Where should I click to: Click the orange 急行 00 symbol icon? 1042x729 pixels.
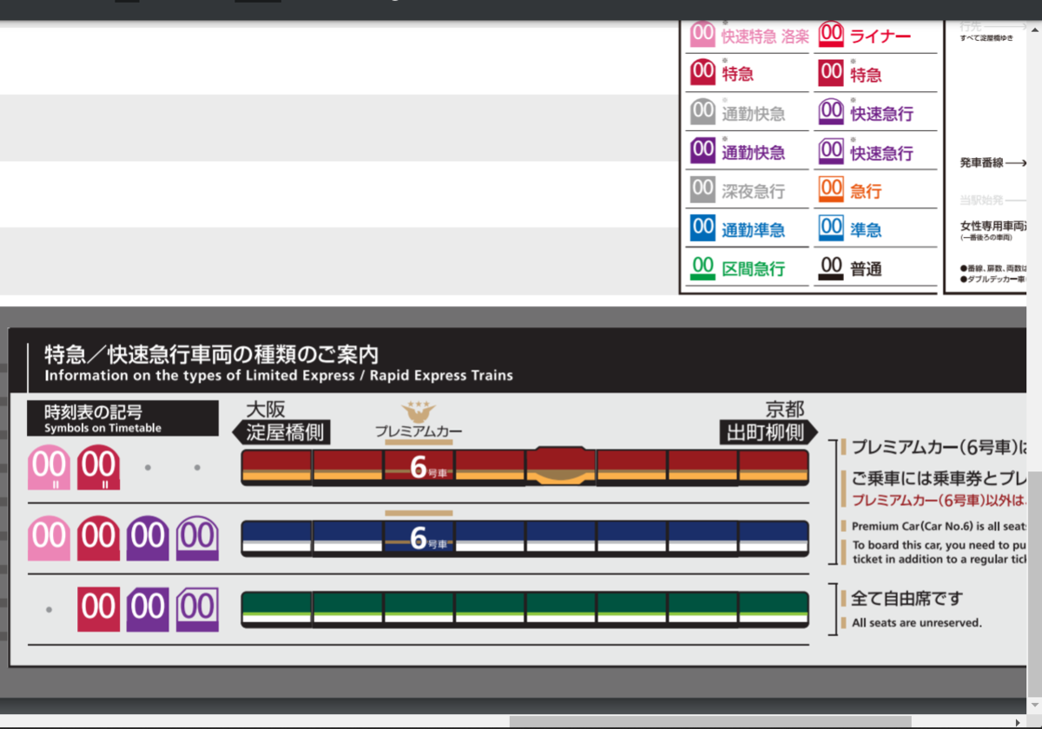coord(831,189)
